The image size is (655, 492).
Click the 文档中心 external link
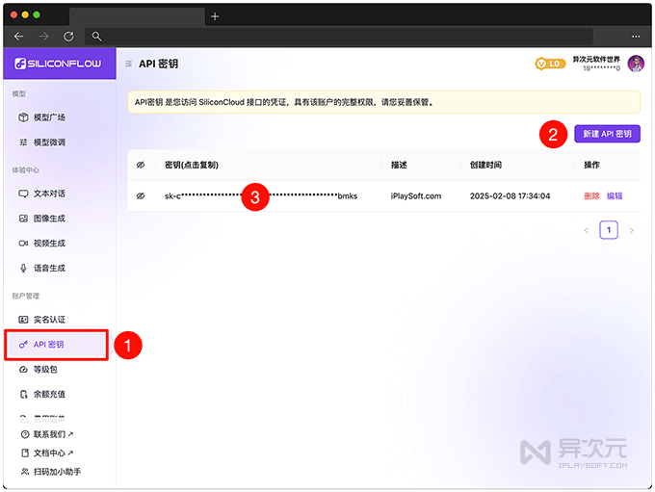pos(53,453)
